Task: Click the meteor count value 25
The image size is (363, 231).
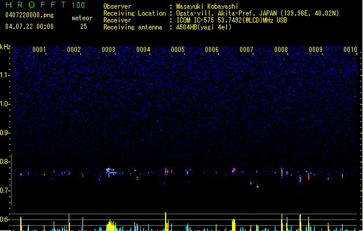Action: 84,27
